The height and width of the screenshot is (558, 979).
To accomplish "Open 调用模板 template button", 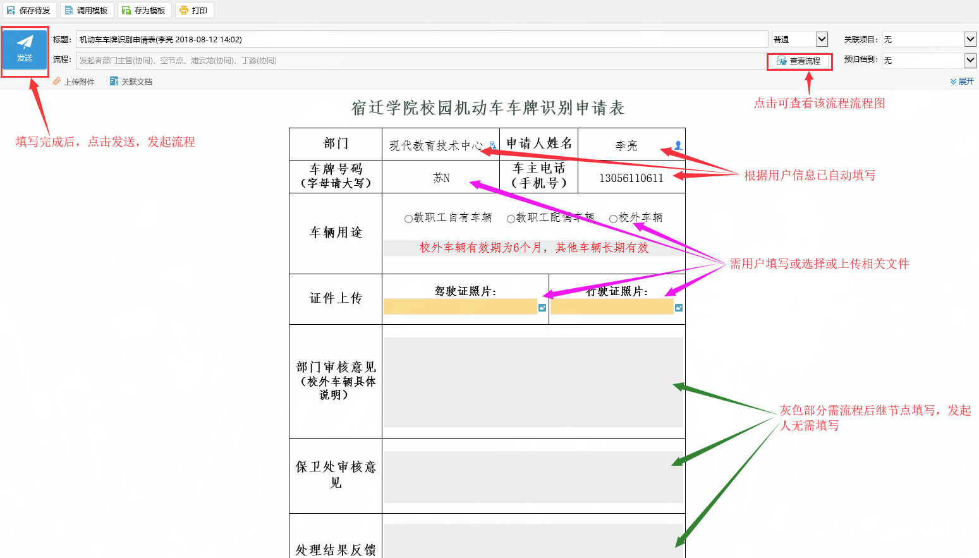I will pyautogui.click(x=87, y=11).
